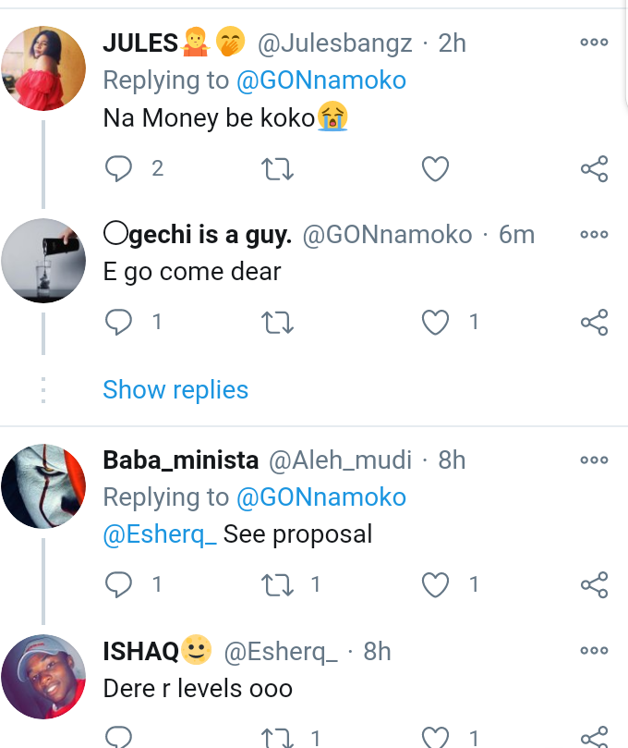Image resolution: width=628 pixels, height=748 pixels.
Task: Reply to 'E go come dear' tweet
Action: (120, 322)
